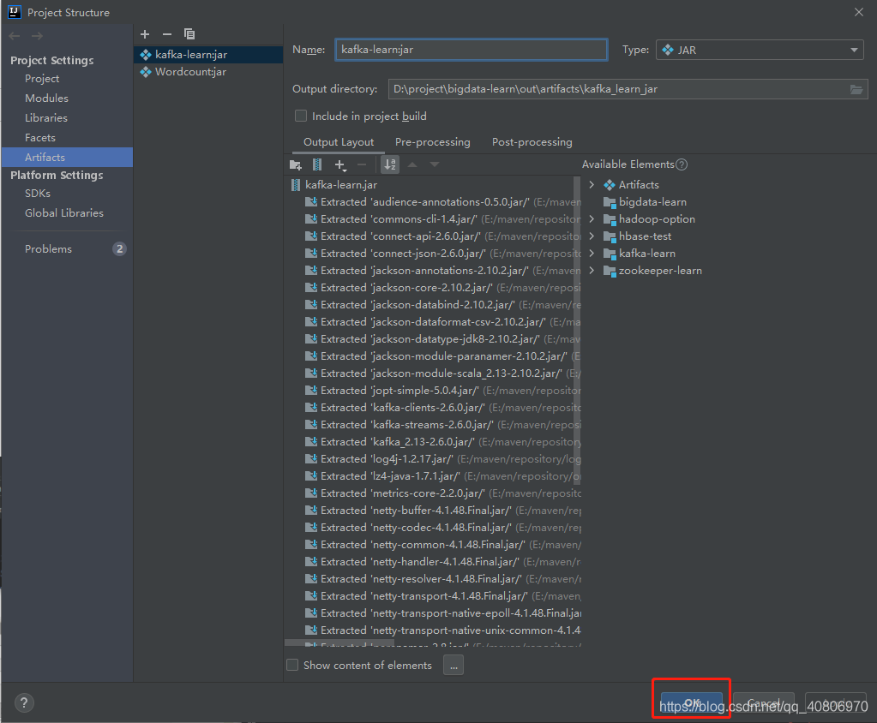Remove element from output layout

point(361,164)
